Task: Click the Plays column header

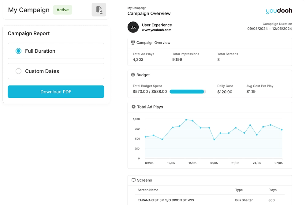Action: [272, 190]
